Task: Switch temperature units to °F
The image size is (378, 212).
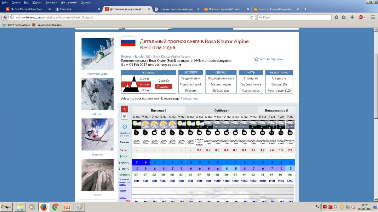Action: point(124,117)
